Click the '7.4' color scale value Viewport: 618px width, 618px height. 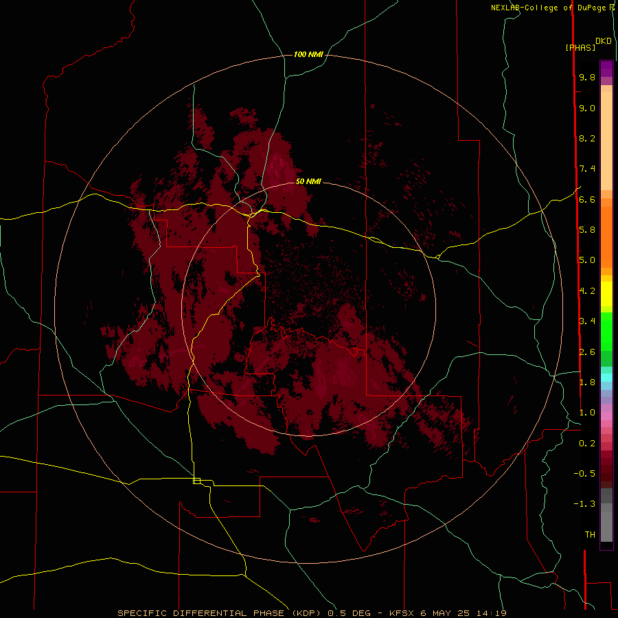(x=587, y=169)
